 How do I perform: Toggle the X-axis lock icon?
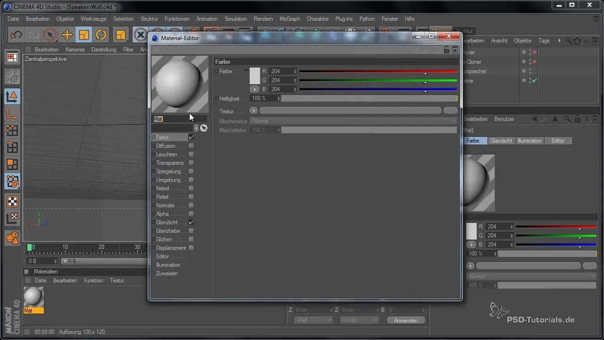click(x=140, y=35)
